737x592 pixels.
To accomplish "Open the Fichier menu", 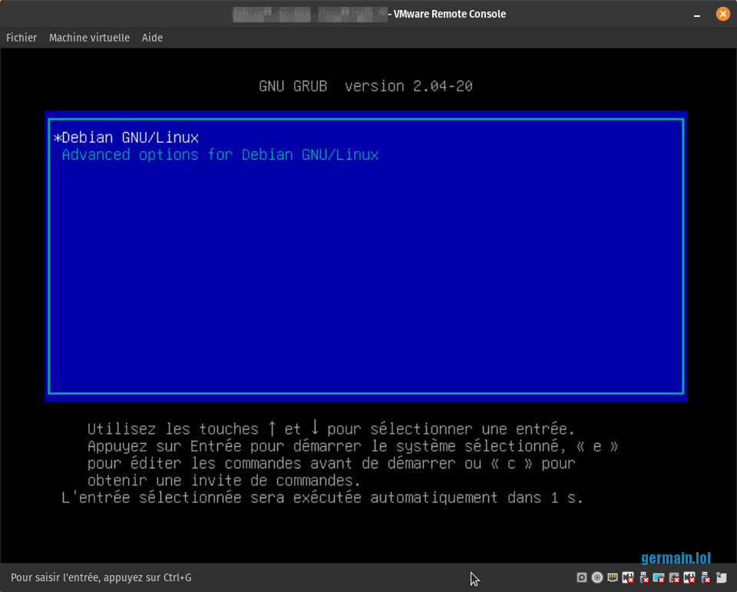I will click(21, 38).
